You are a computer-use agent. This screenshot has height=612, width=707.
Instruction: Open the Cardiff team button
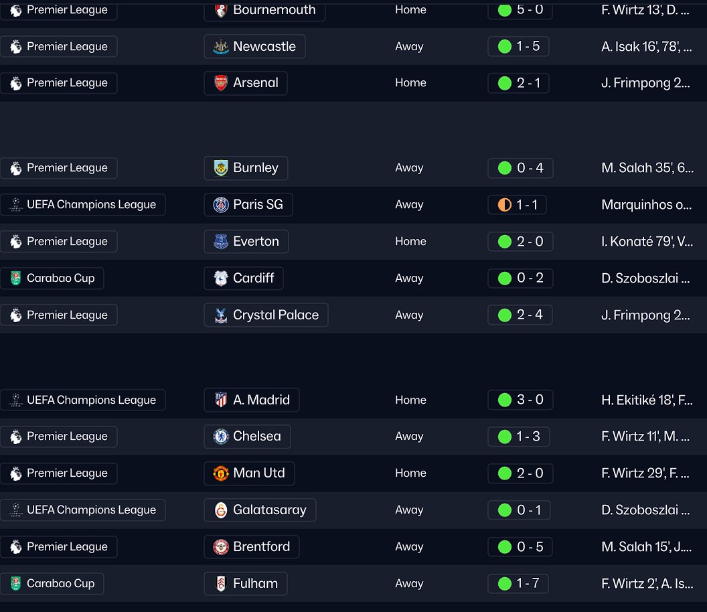pos(244,279)
